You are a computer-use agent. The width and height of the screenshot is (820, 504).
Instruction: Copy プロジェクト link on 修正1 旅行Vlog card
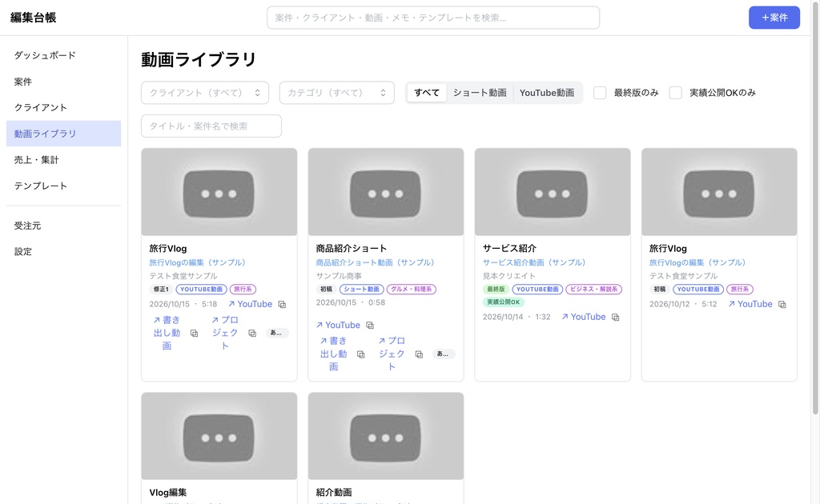tap(252, 334)
